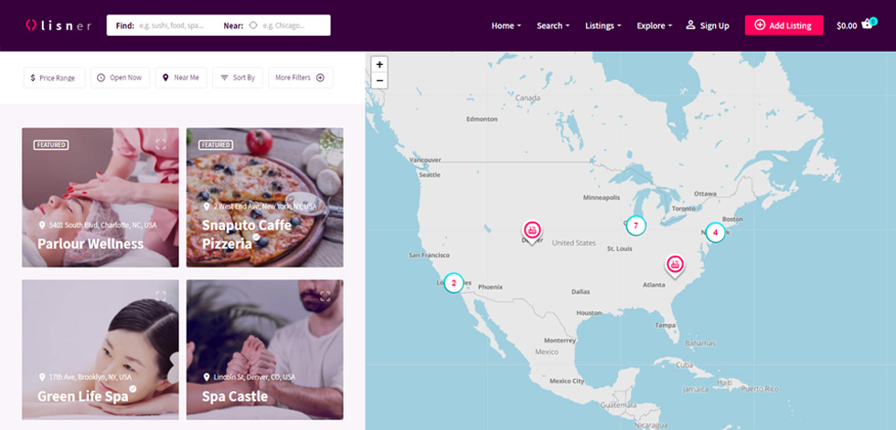Open the Explore menu
Screen dimensions: 896x430
point(655,26)
